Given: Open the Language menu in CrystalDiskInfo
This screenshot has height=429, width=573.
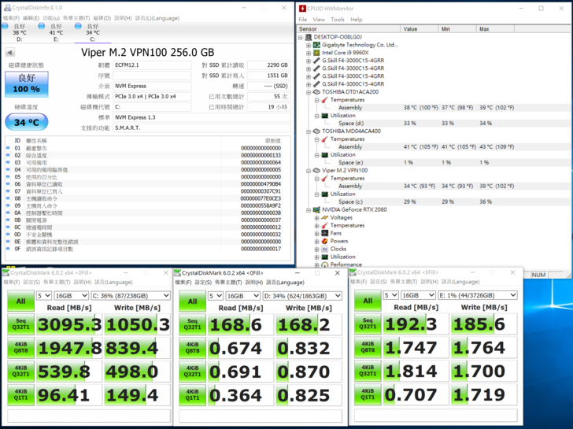Looking at the screenshot, I should 157,17.
